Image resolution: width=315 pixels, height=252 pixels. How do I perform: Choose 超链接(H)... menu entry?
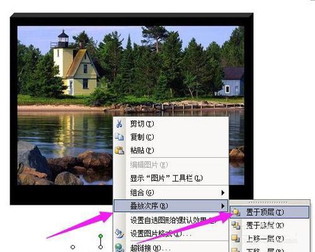click(171, 248)
